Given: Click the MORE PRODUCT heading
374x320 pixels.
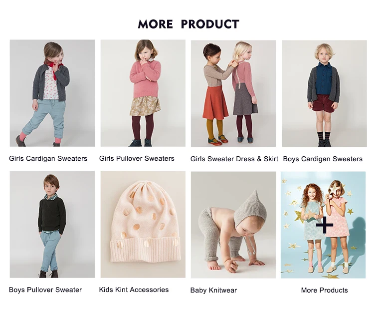Looking at the screenshot, I should 188,24.
